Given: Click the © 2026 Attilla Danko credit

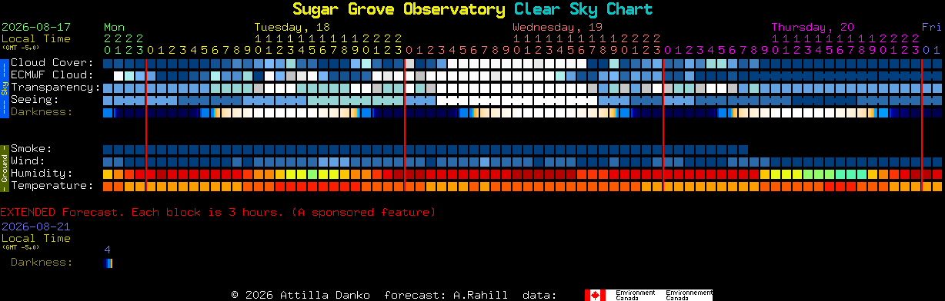Looking at the screenshot, I should point(300,295).
